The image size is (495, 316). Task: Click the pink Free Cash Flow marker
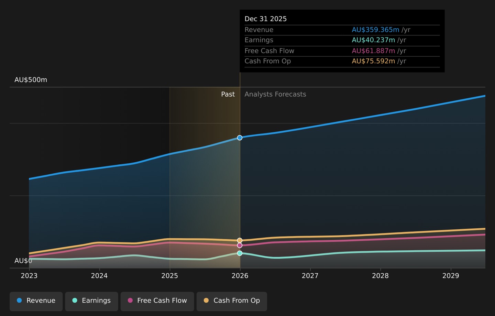click(240, 246)
